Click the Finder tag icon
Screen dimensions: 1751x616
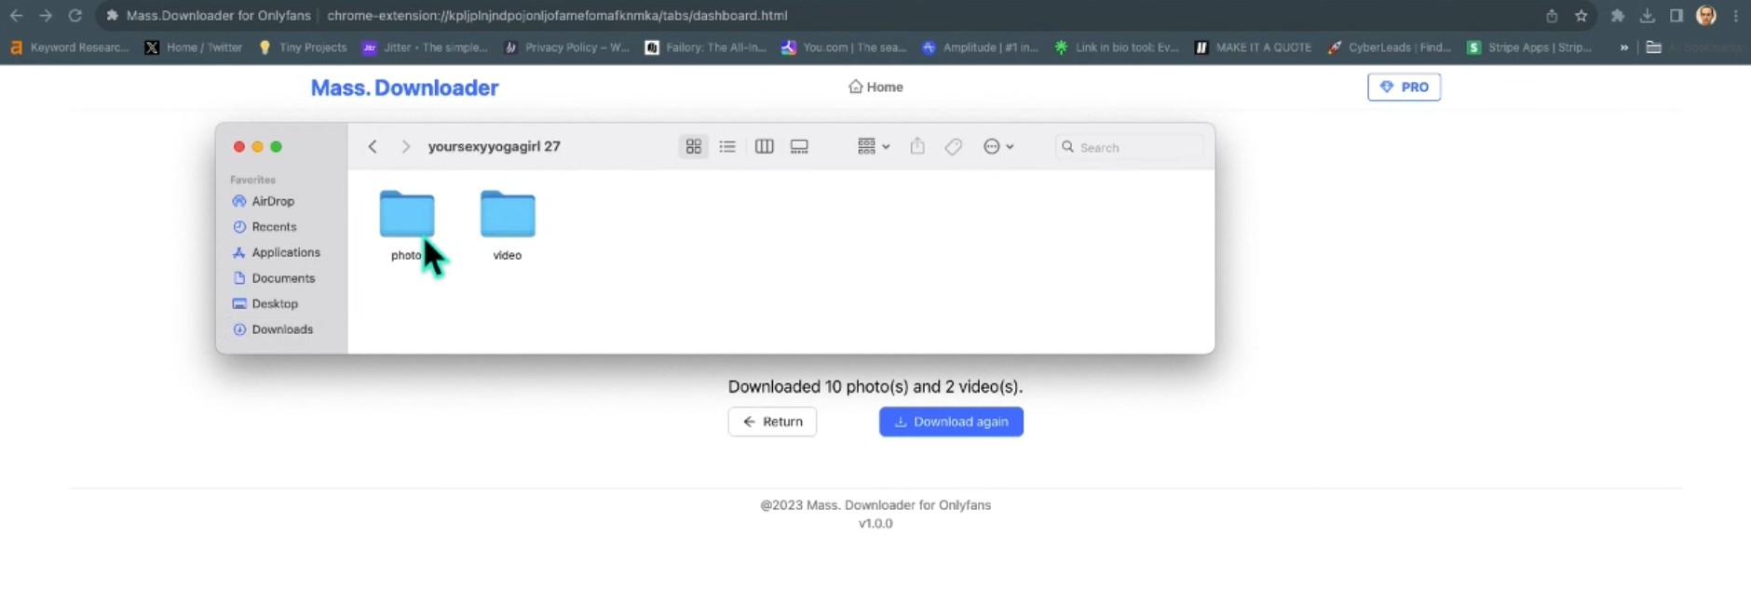(x=953, y=146)
